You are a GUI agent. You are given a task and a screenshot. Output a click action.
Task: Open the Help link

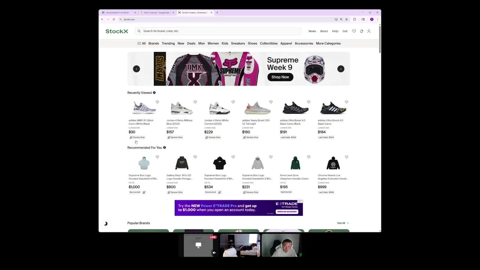click(x=335, y=31)
